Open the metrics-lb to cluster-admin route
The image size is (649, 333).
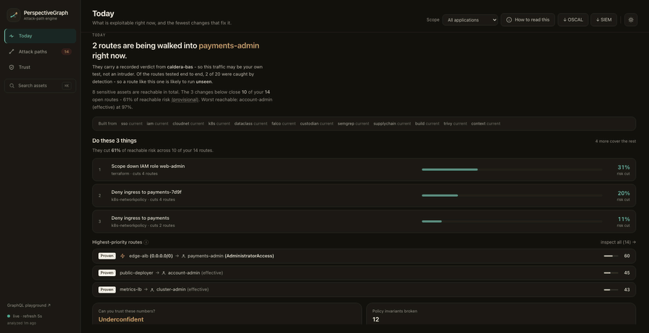[364, 290]
